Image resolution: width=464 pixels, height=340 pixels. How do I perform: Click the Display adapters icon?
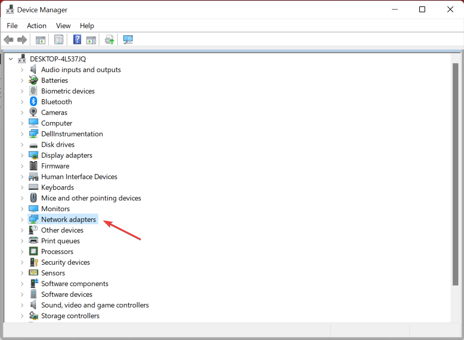tap(33, 155)
